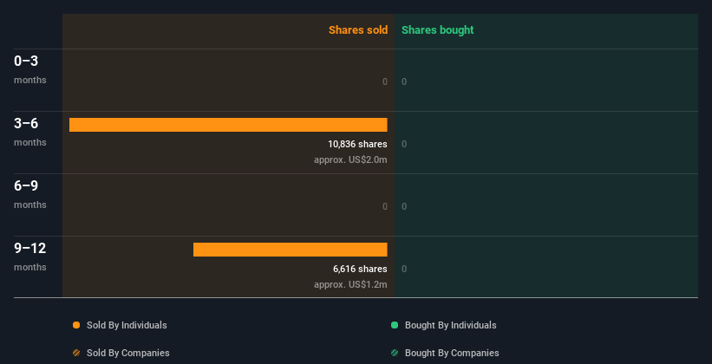Screen dimensions: 712x364
Task: Click the Bought By Companies legend label
Action: [452, 353]
